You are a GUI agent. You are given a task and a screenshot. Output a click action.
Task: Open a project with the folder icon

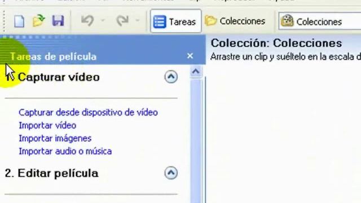tap(38, 21)
